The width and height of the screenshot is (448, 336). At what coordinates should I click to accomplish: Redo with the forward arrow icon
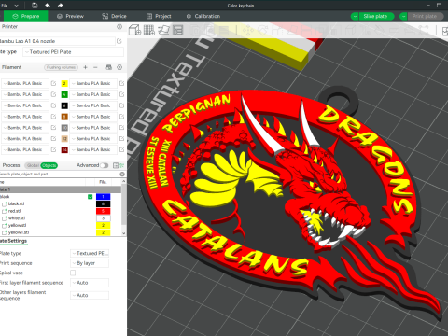tap(60, 5)
